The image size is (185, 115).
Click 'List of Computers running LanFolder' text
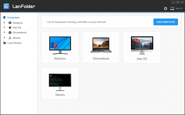(x=76, y=22)
